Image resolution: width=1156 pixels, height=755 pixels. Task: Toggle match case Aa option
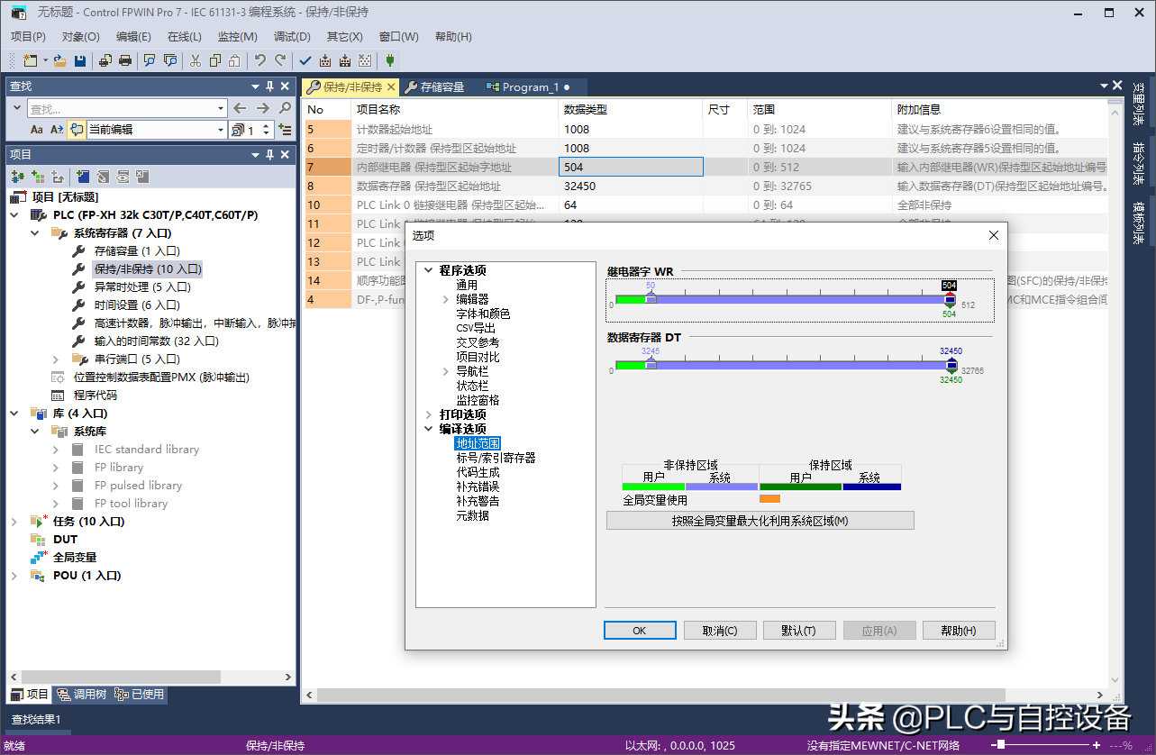point(37,130)
